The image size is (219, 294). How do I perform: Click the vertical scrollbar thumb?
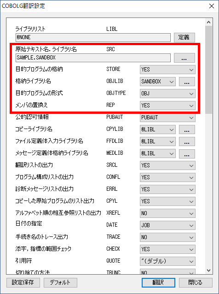click(209, 70)
